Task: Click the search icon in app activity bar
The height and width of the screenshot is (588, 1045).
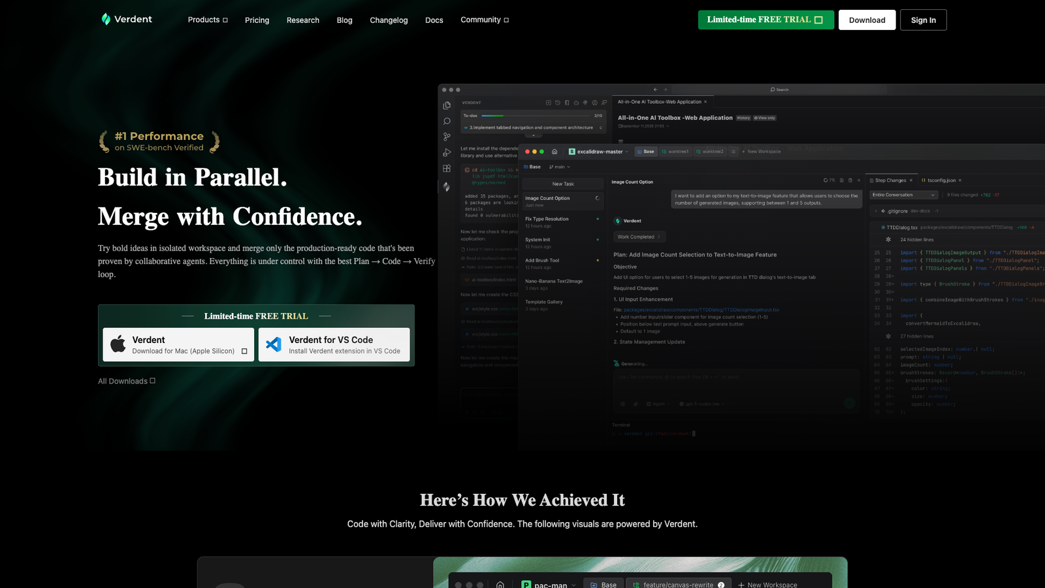Action: coord(447,121)
